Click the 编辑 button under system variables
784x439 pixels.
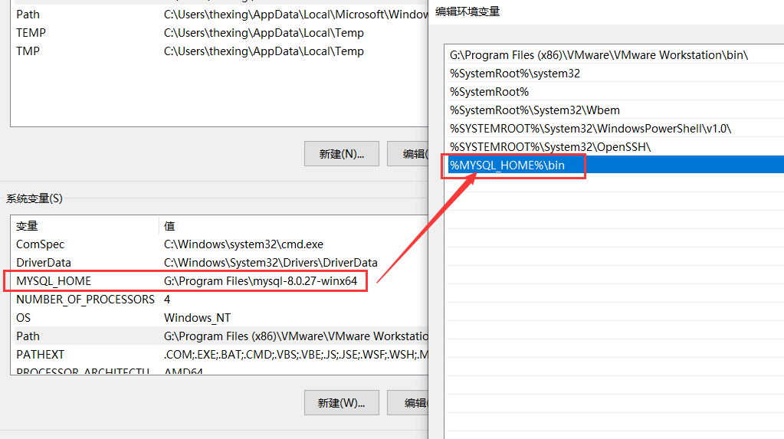pyautogui.click(x=408, y=403)
